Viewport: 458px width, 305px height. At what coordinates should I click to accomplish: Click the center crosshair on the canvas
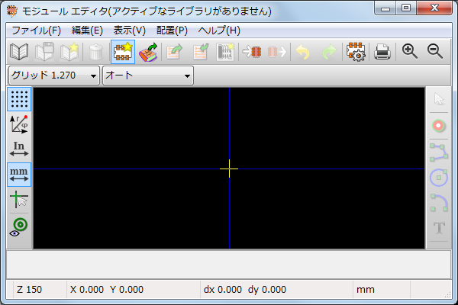pyautogui.click(x=229, y=169)
